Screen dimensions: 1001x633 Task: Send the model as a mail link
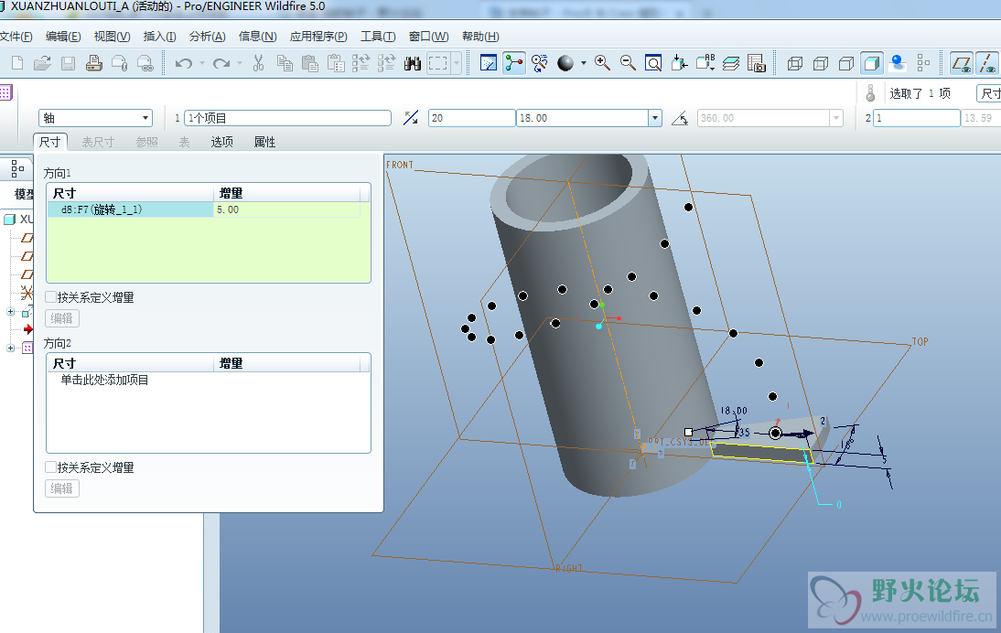coord(145,63)
